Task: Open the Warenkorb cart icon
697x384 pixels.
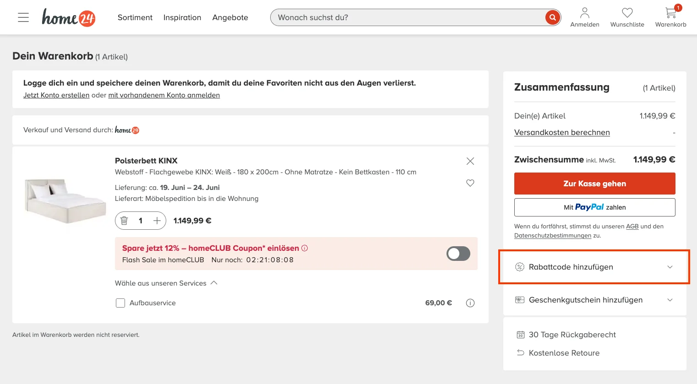Action: (x=671, y=17)
